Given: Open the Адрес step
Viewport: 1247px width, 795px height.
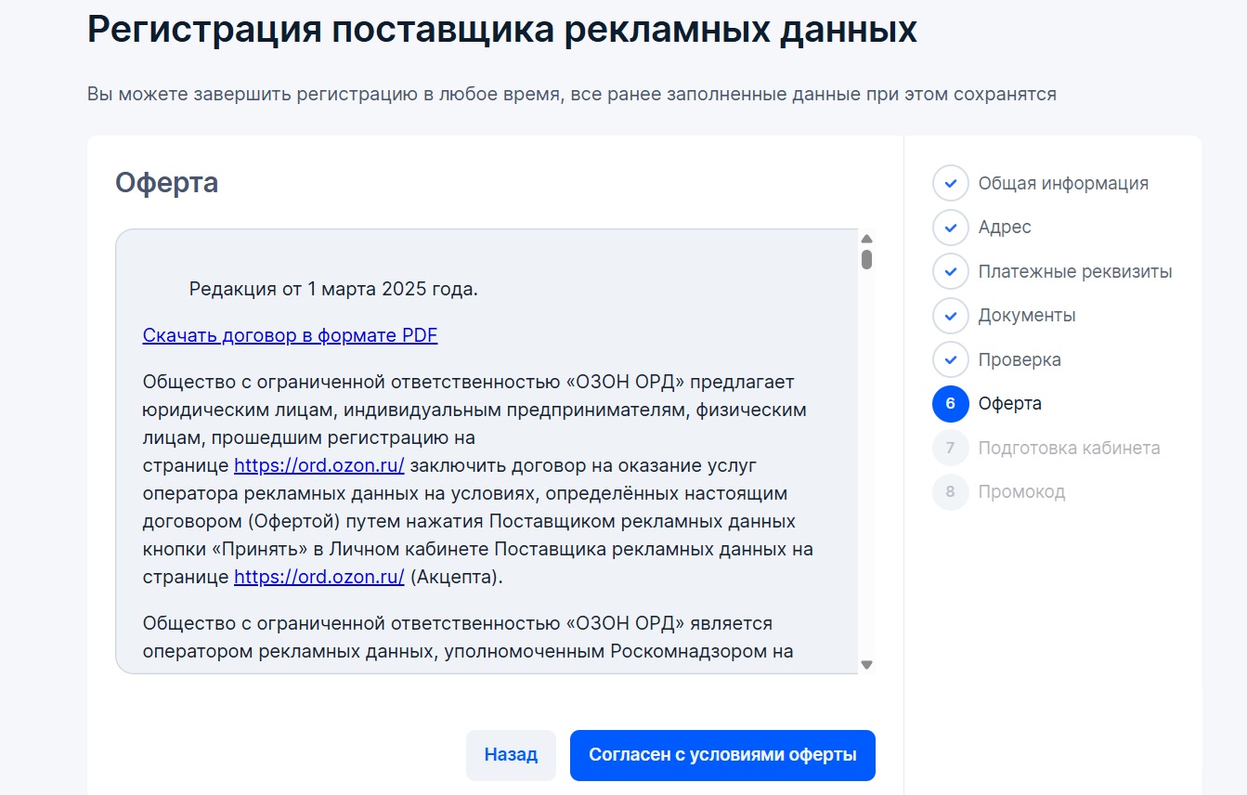Looking at the screenshot, I should click(1005, 228).
